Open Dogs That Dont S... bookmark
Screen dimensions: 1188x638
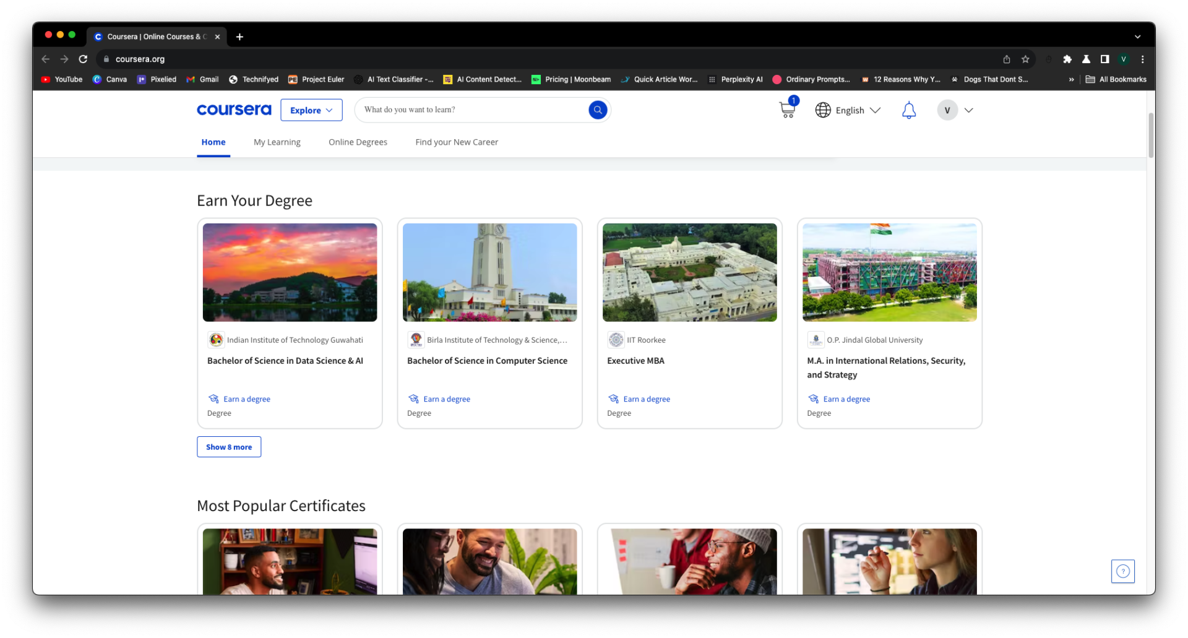pyautogui.click(x=989, y=79)
